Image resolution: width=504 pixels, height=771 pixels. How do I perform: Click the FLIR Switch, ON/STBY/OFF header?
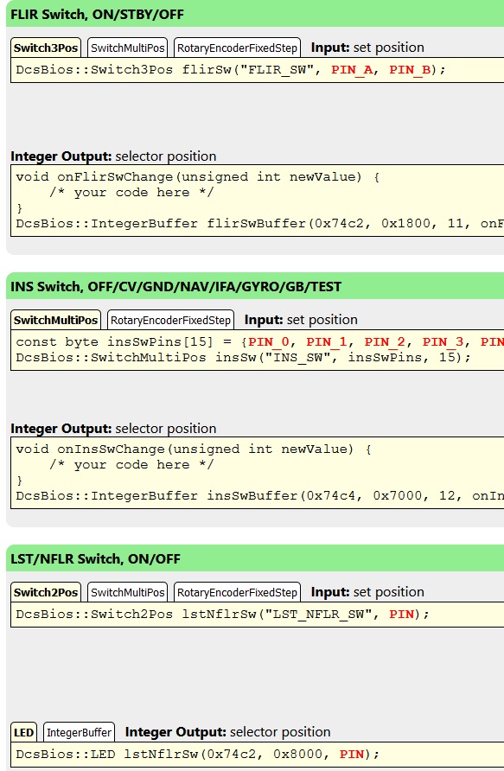tap(255, 14)
